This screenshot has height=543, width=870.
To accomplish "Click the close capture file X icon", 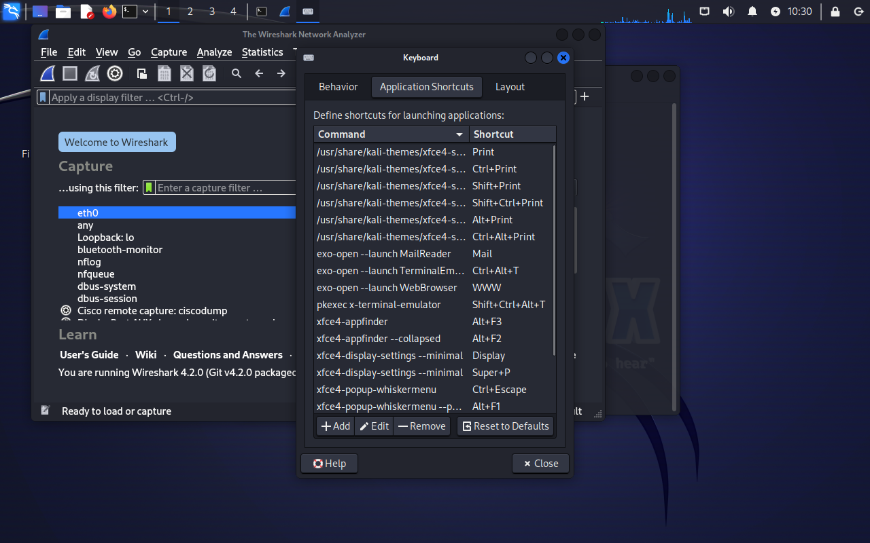I will [187, 73].
